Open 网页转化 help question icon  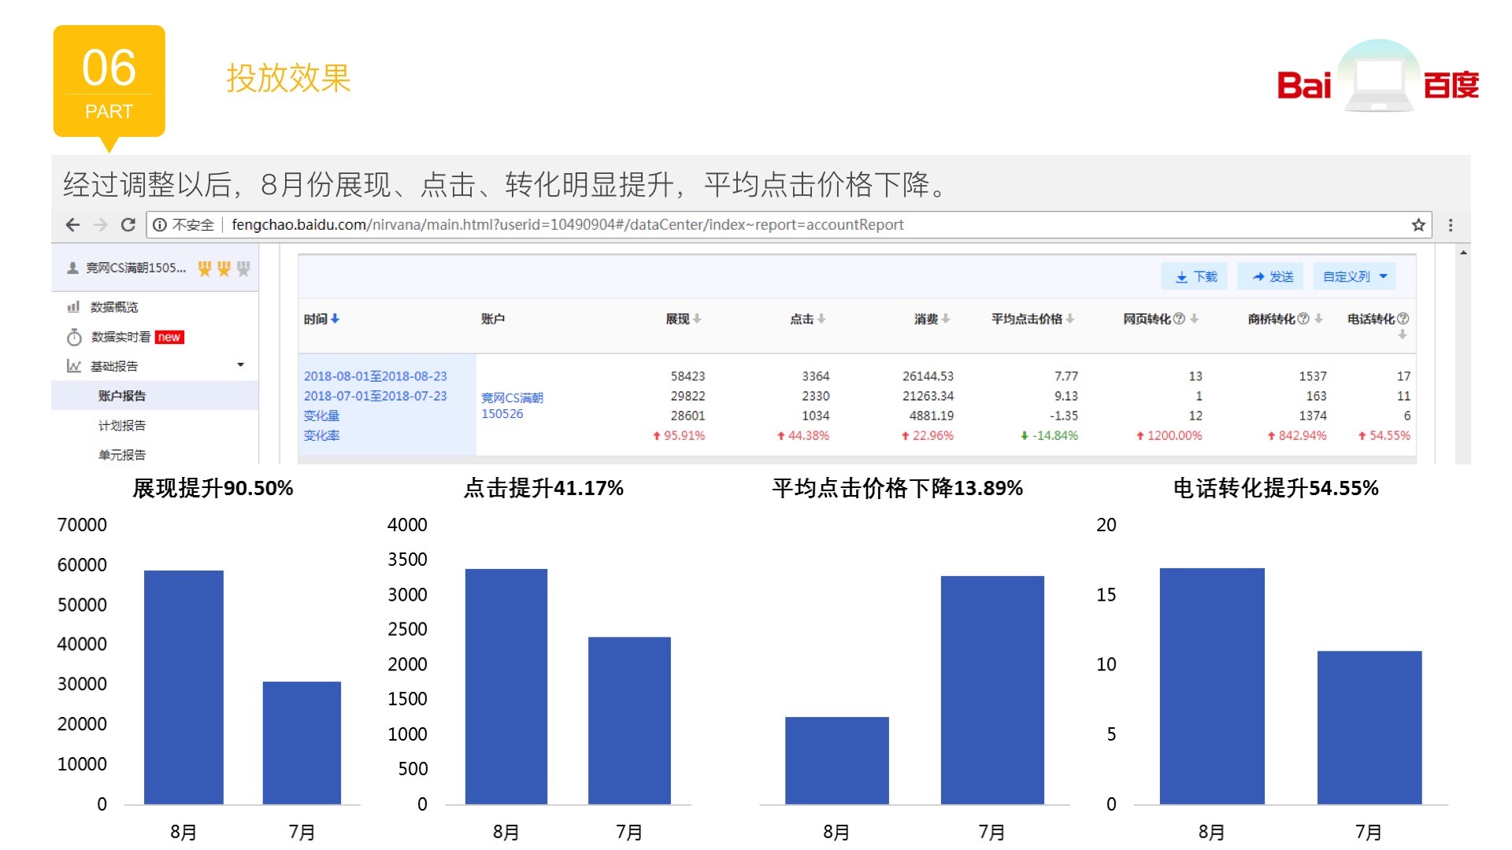coord(1179,319)
